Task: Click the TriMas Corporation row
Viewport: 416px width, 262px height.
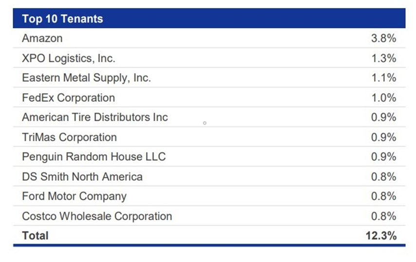Action: pos(209,137)
